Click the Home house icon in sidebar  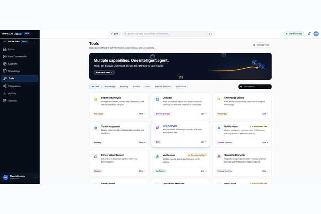(x=5, y=49)
